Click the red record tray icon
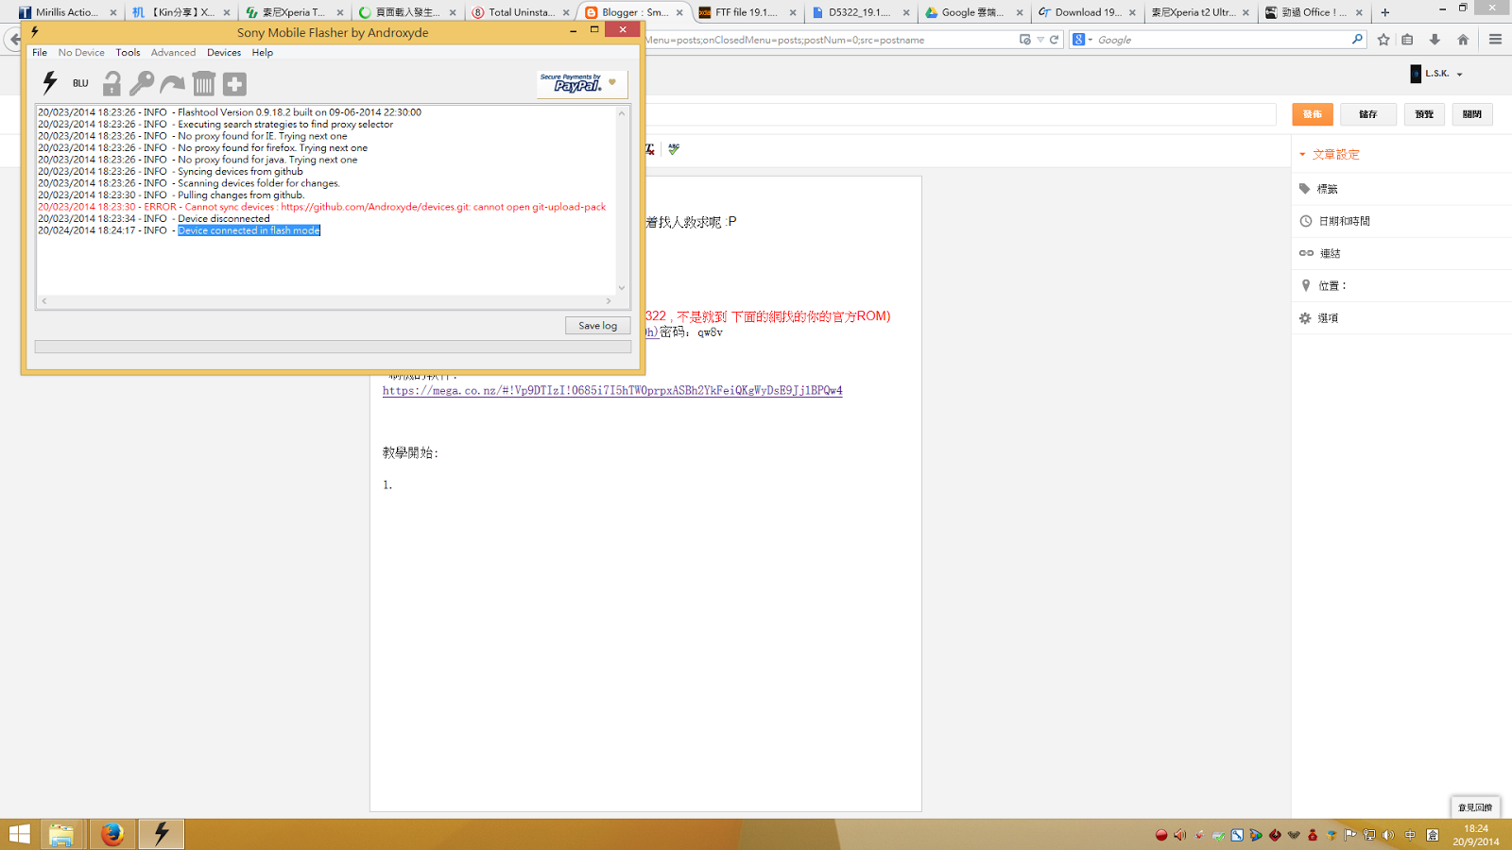Screen dimensions: 1512x850 (1161, 835)
